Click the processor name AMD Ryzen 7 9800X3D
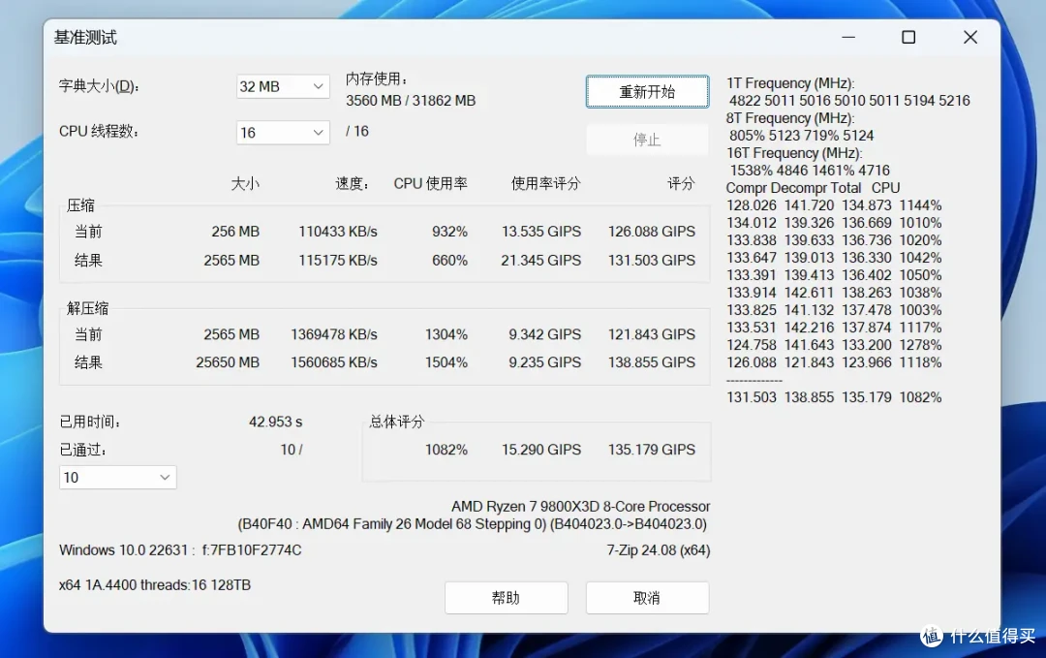The width and height of the screenshot is (1046, 658). [x=580, y=507]
